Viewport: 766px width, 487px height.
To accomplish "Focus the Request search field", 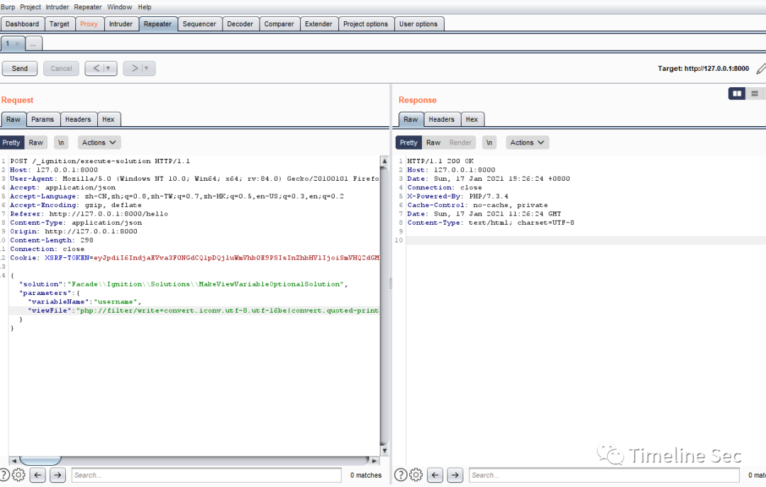I will (206, 475).
